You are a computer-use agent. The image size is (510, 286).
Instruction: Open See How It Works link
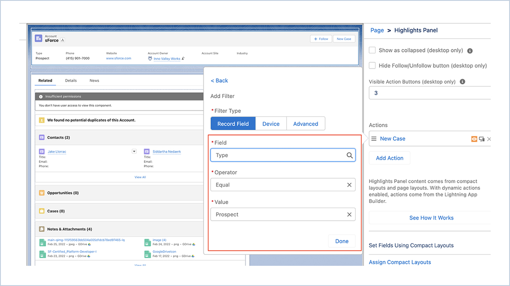[x=431, y=217]
